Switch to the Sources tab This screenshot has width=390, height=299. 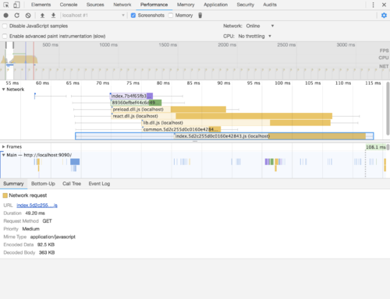[95, 5]
